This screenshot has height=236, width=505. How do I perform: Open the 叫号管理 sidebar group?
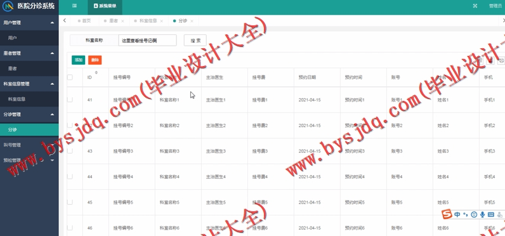click(x=29, y=145)
